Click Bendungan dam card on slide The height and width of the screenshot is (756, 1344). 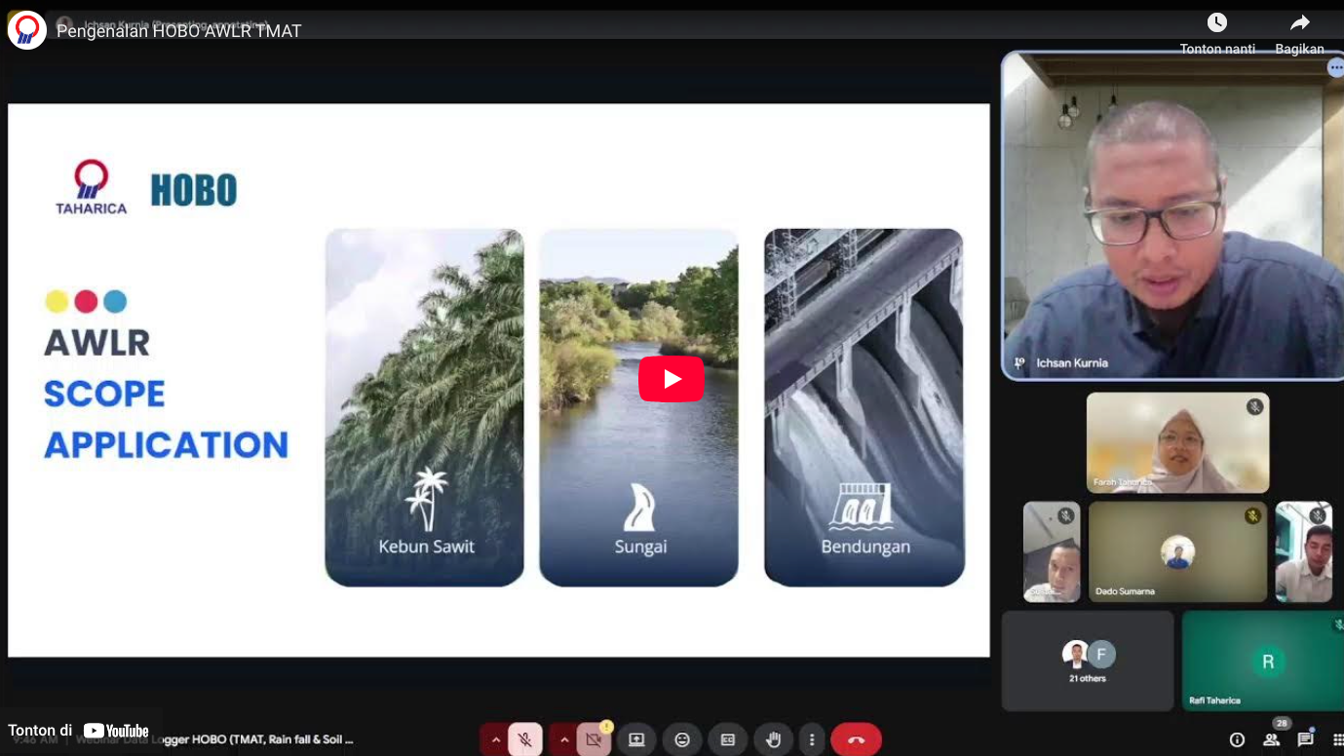coord(864,407)
